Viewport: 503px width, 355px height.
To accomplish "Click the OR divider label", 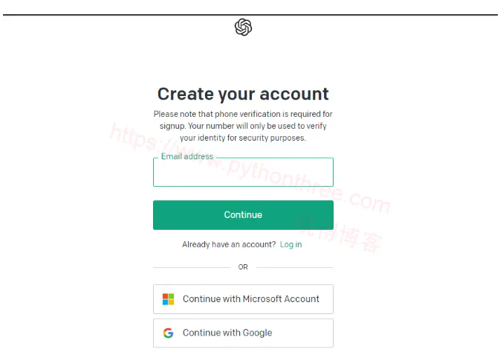I will (x=243, y=267).
